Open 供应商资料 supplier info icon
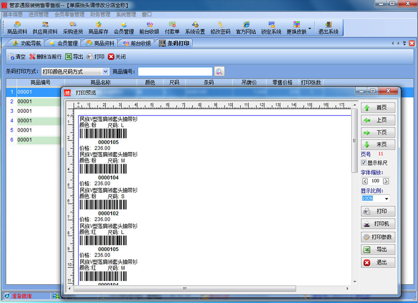 click(45, 28)
